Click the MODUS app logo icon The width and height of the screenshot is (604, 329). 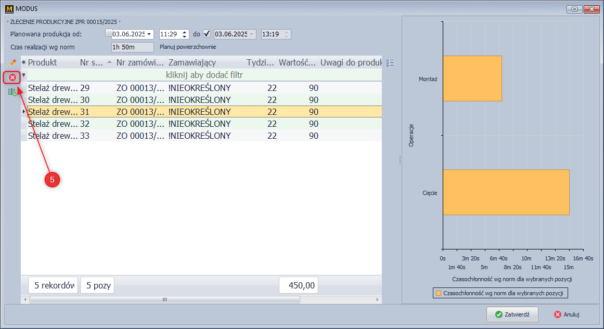(x=8, y=9)
